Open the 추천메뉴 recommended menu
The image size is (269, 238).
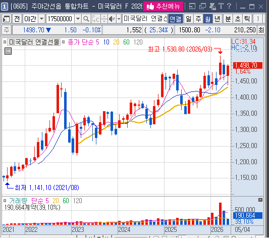pos(163,7)
